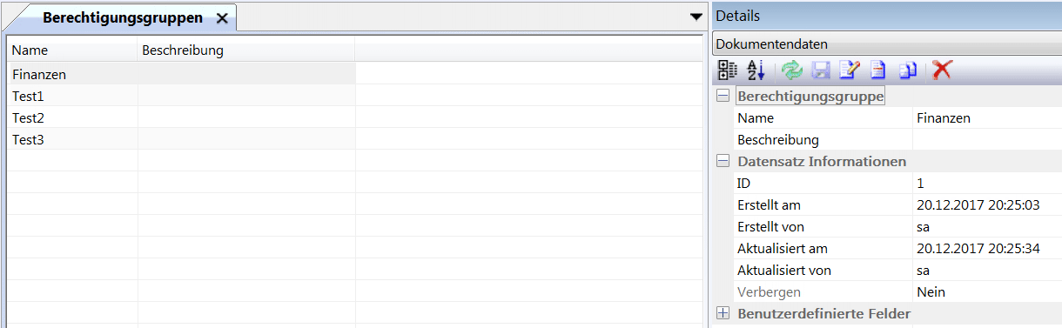This screenshot has width=1062, height=328.
Task: Click the edit document pencil icon
Action: 850,70
